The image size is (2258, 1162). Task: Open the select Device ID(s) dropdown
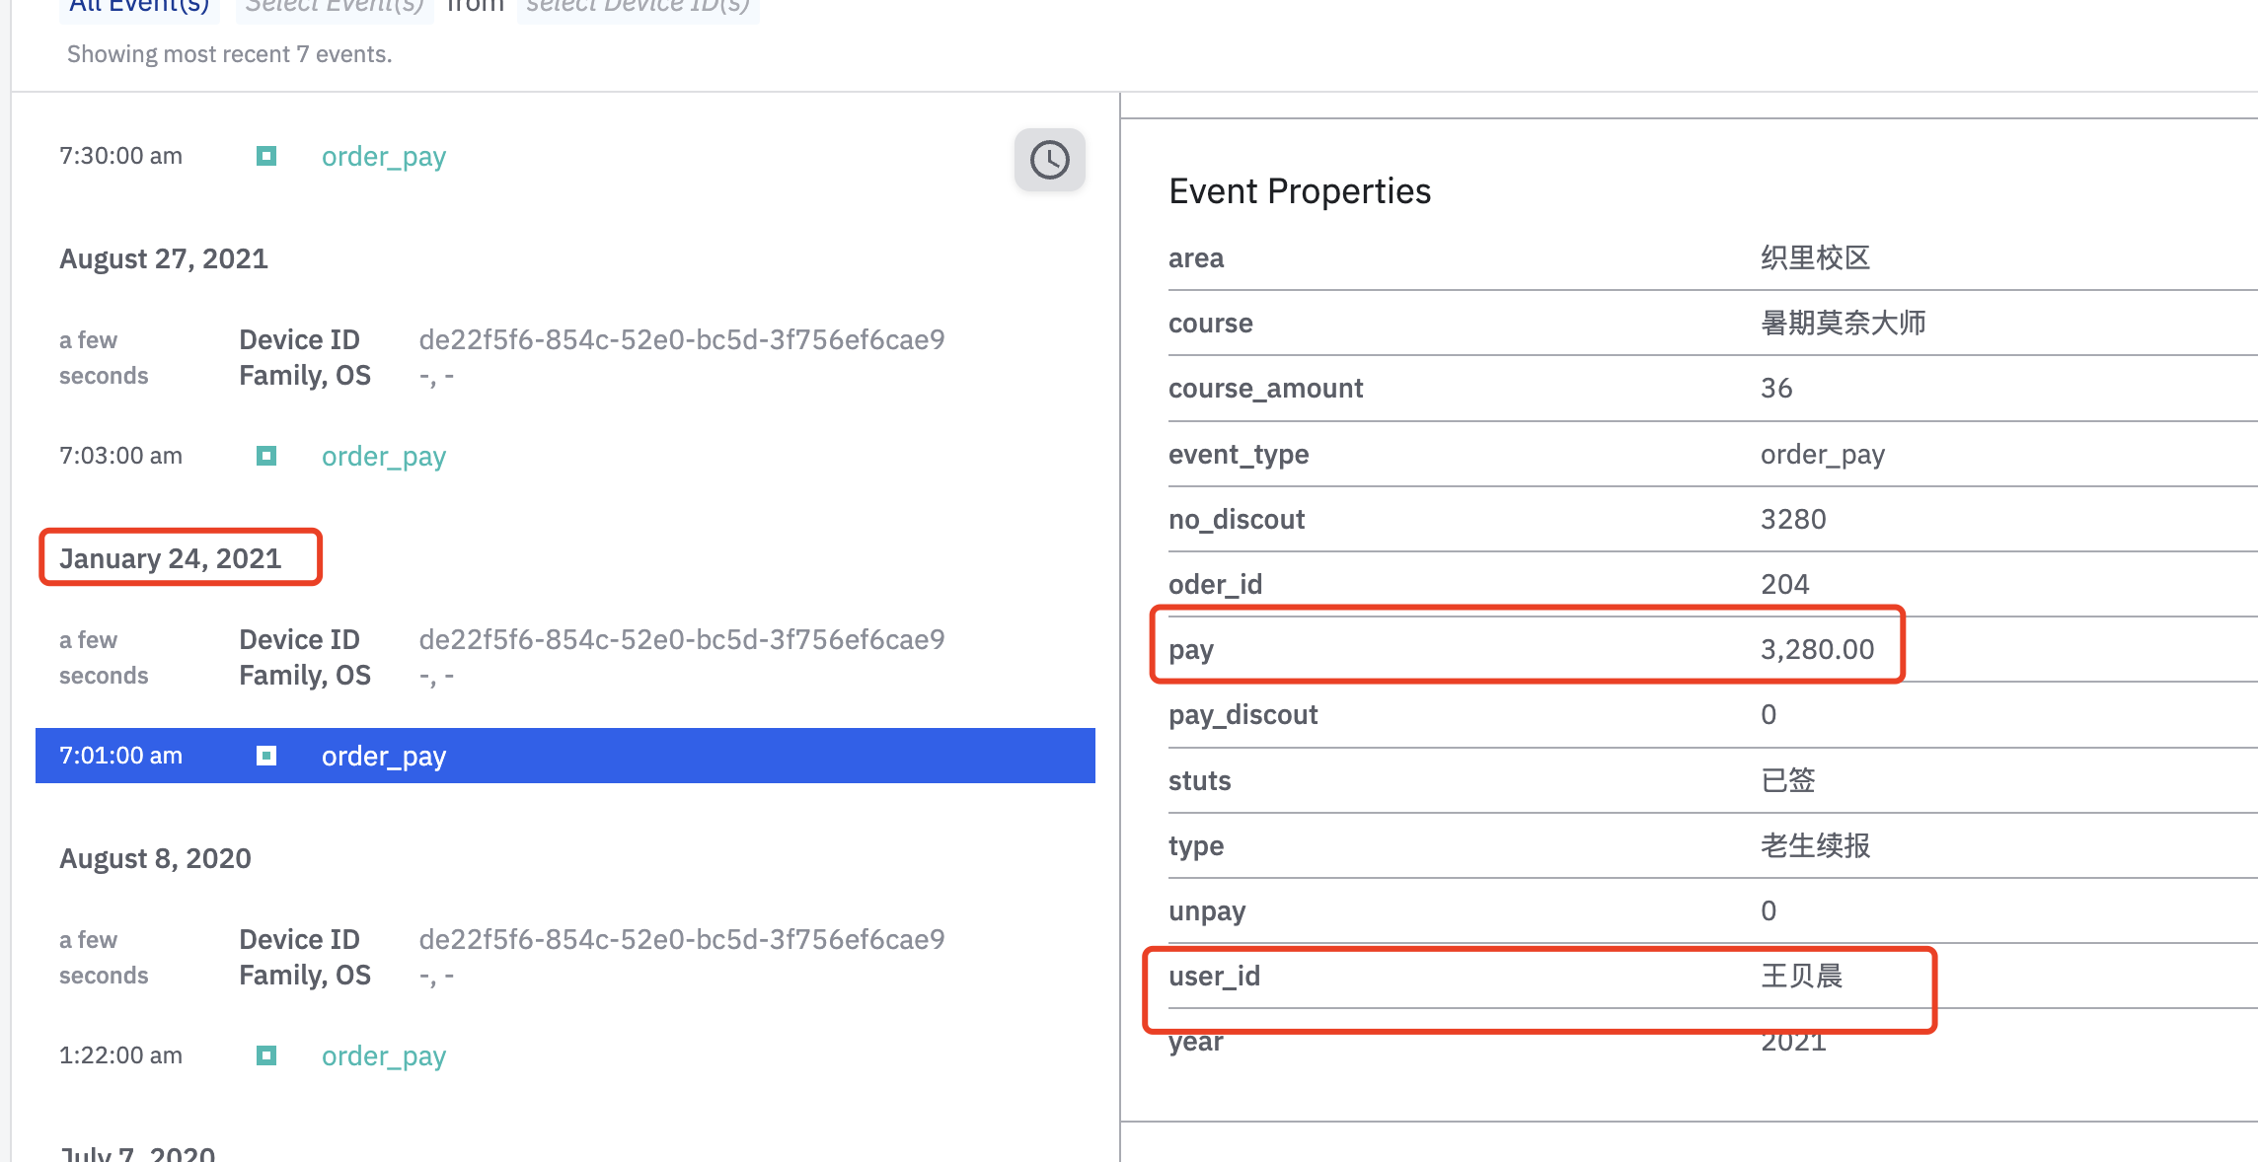pos(638,6)
